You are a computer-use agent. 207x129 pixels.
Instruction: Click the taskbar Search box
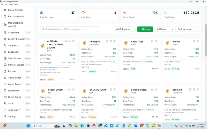pyautogui.click(x=46, y=126)
